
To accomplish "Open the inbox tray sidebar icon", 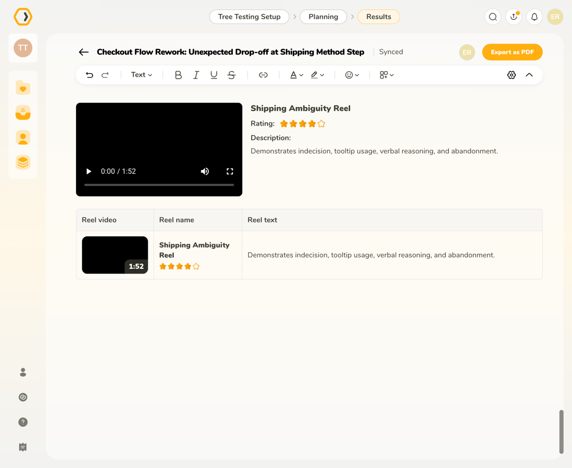I will [x=23, y=113].
